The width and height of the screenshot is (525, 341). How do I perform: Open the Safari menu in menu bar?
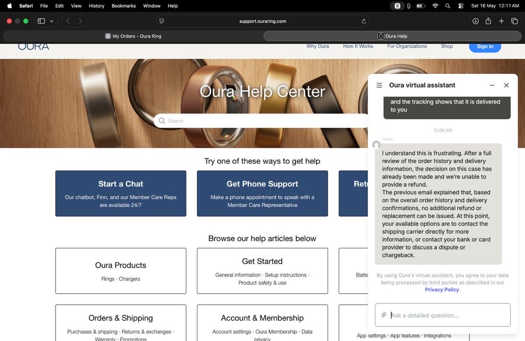[x=26, y=6]
